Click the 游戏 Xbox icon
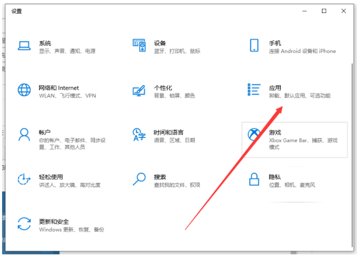The width and height of the screenshot is (360, 258). [254, 135]
